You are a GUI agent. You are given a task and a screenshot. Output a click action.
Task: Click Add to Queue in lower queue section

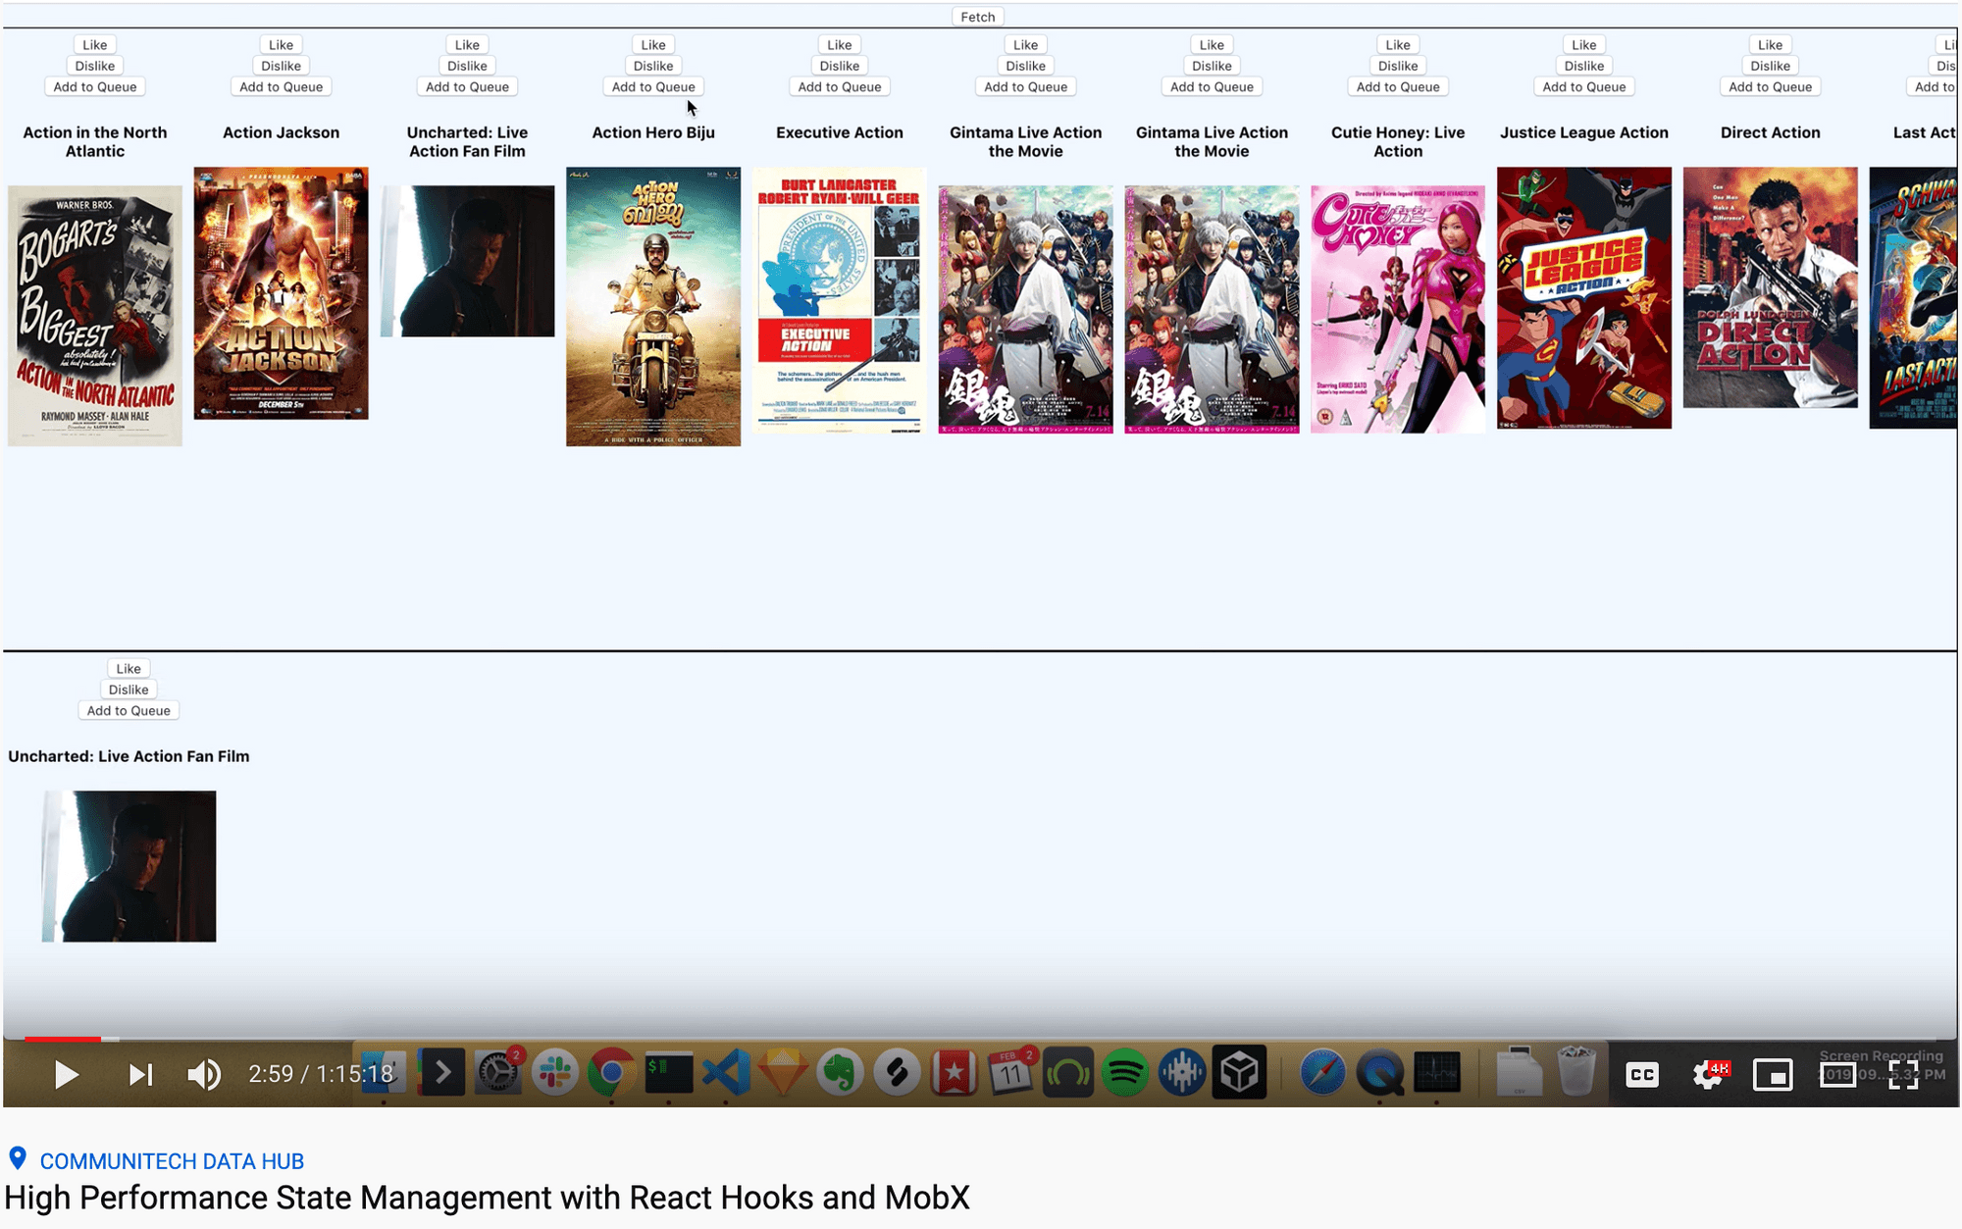(129, 711)
